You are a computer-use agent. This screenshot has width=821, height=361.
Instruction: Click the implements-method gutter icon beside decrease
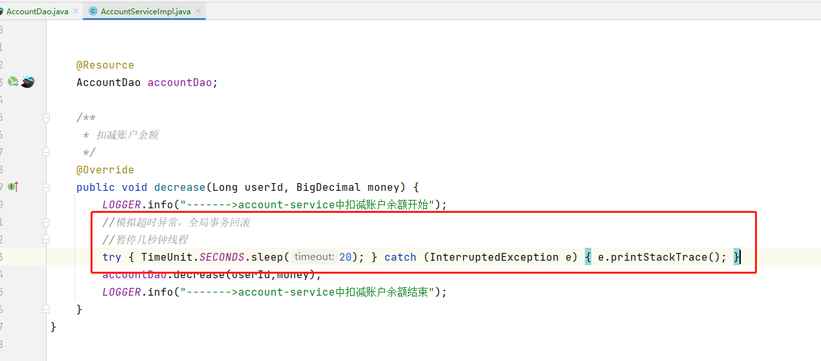(13, 187)
